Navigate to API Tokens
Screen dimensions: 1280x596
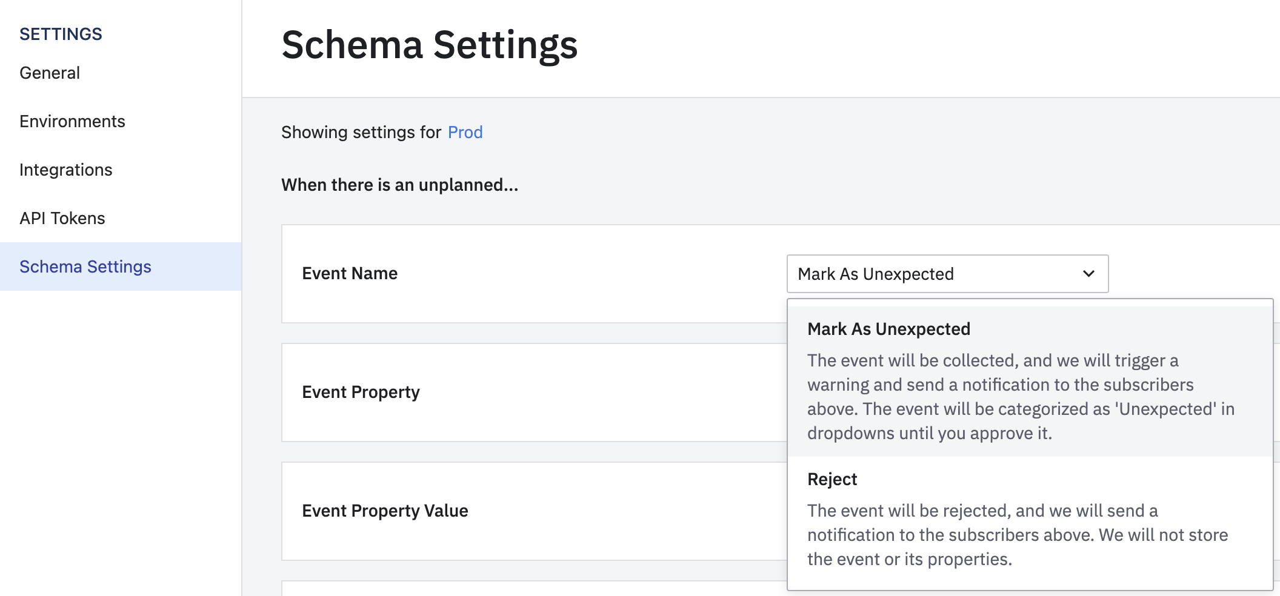point(62,218)
